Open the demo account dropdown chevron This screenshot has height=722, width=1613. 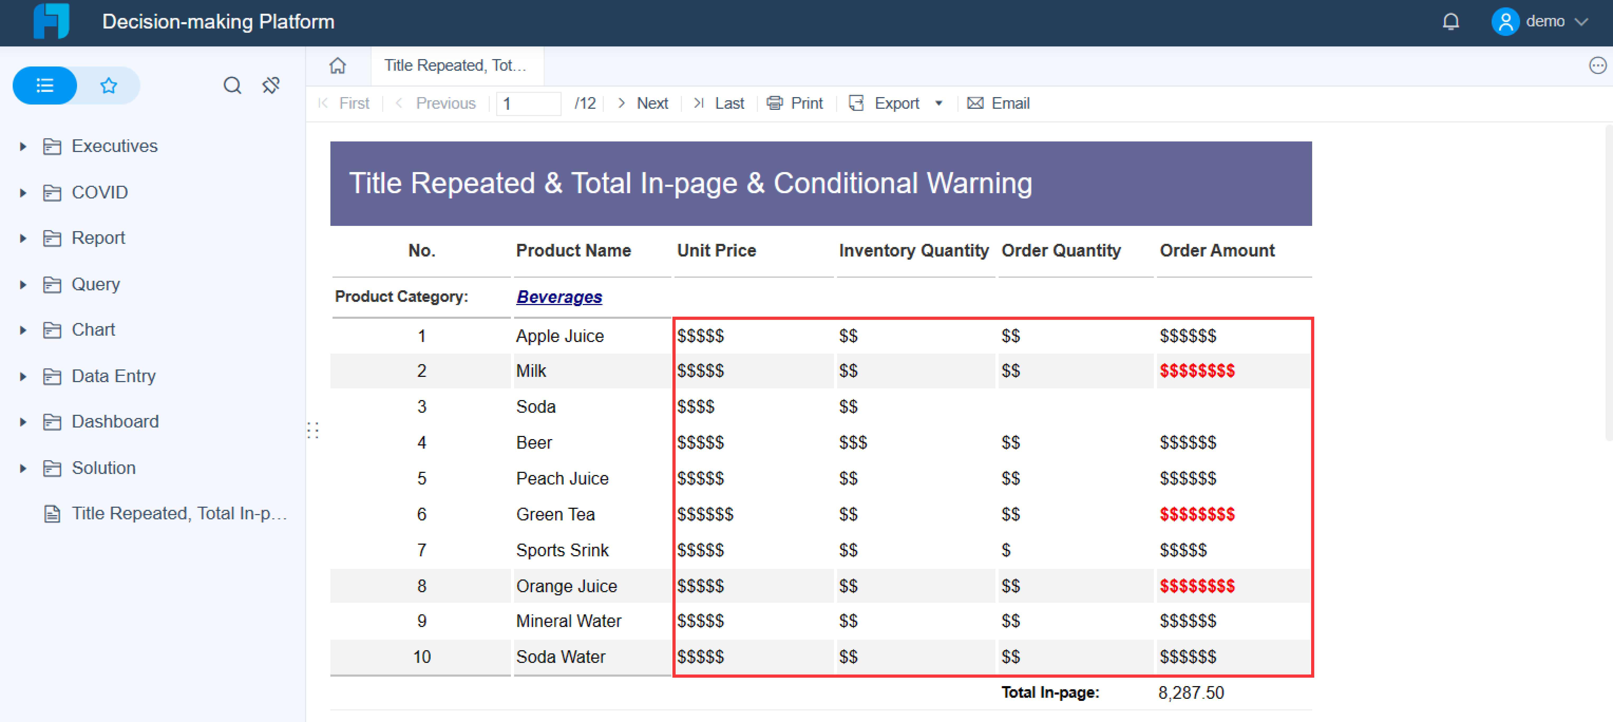(1581, 22)
